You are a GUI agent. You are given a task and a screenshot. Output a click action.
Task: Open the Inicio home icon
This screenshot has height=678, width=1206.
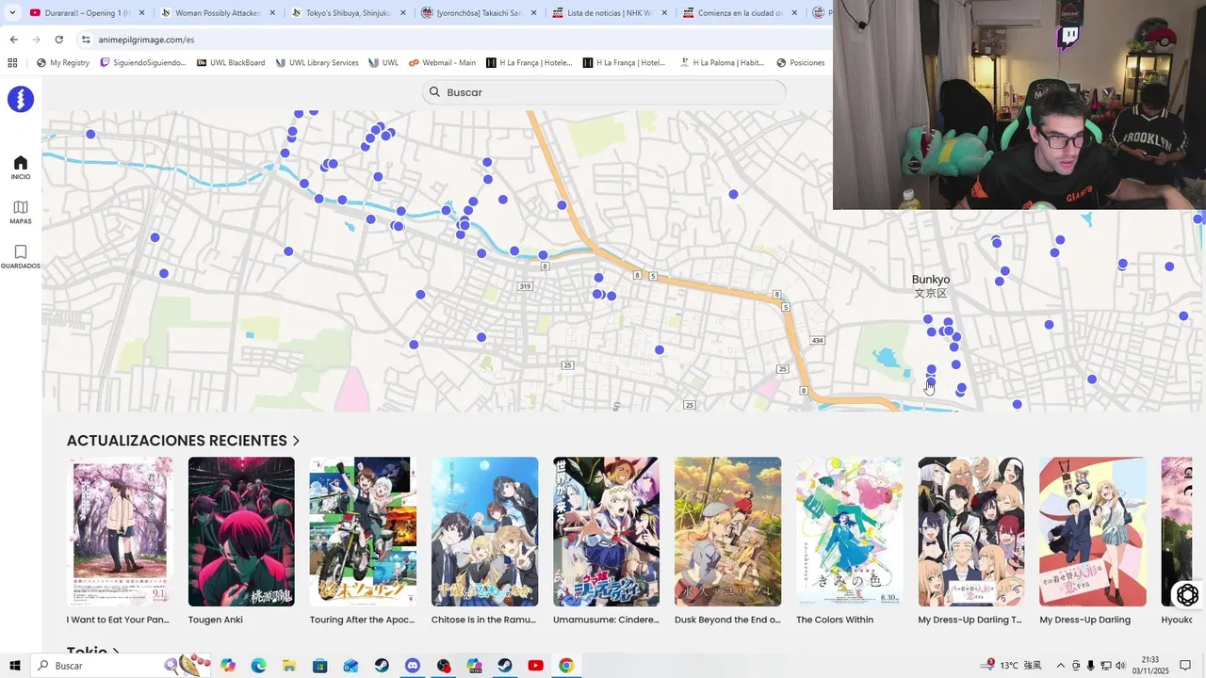21,163
